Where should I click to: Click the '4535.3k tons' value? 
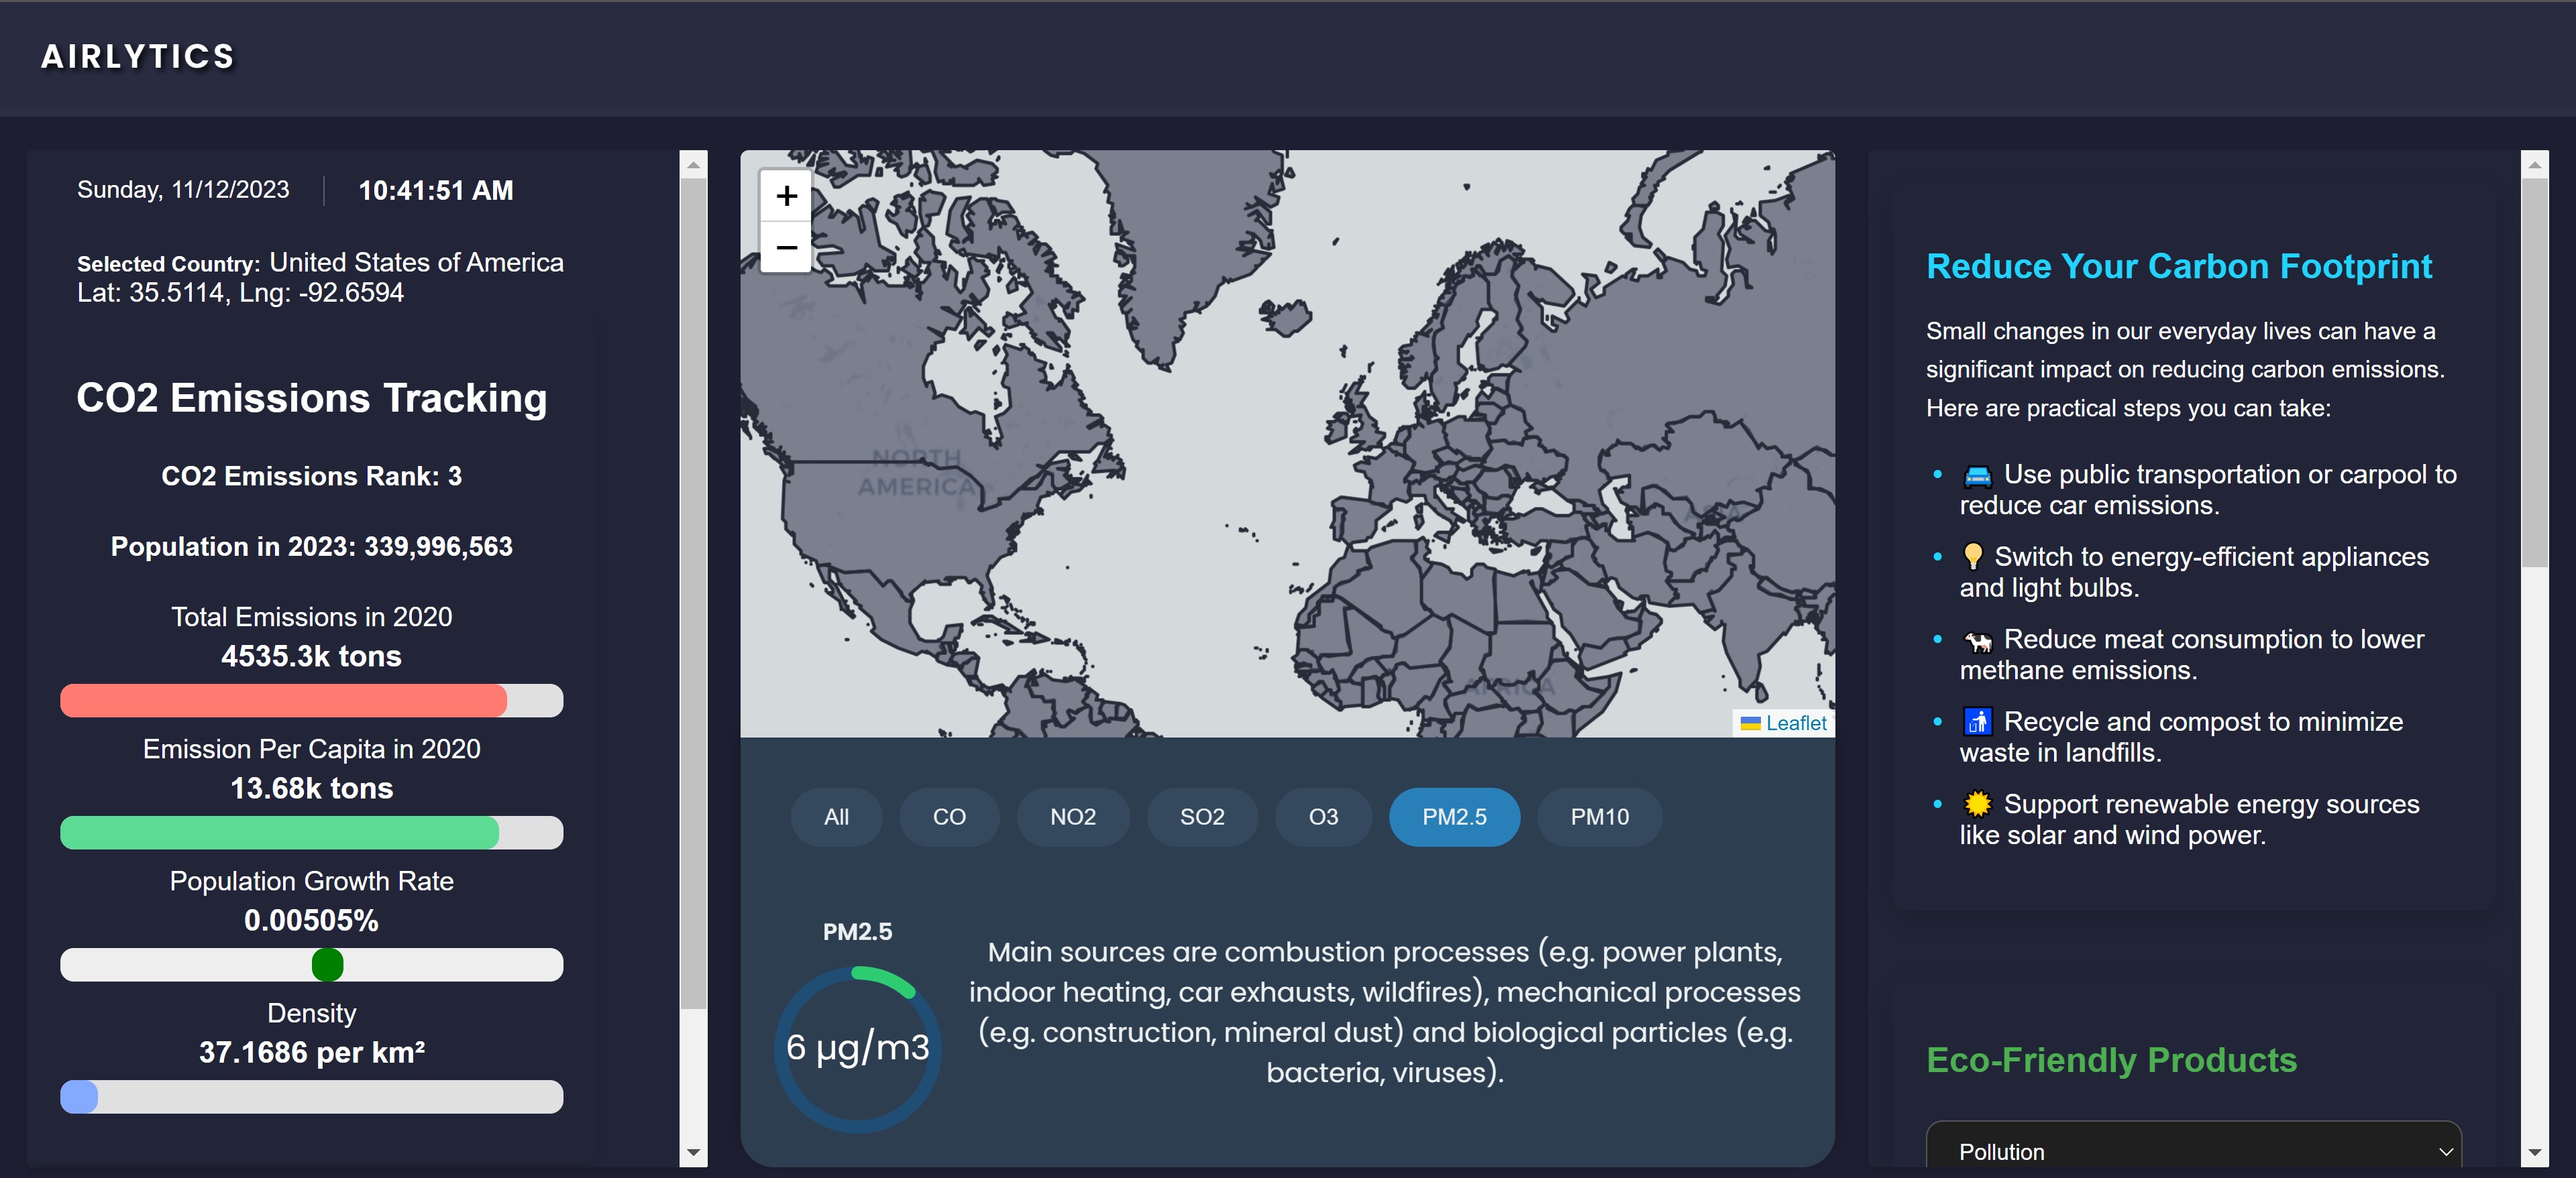[x=311, y=656]
